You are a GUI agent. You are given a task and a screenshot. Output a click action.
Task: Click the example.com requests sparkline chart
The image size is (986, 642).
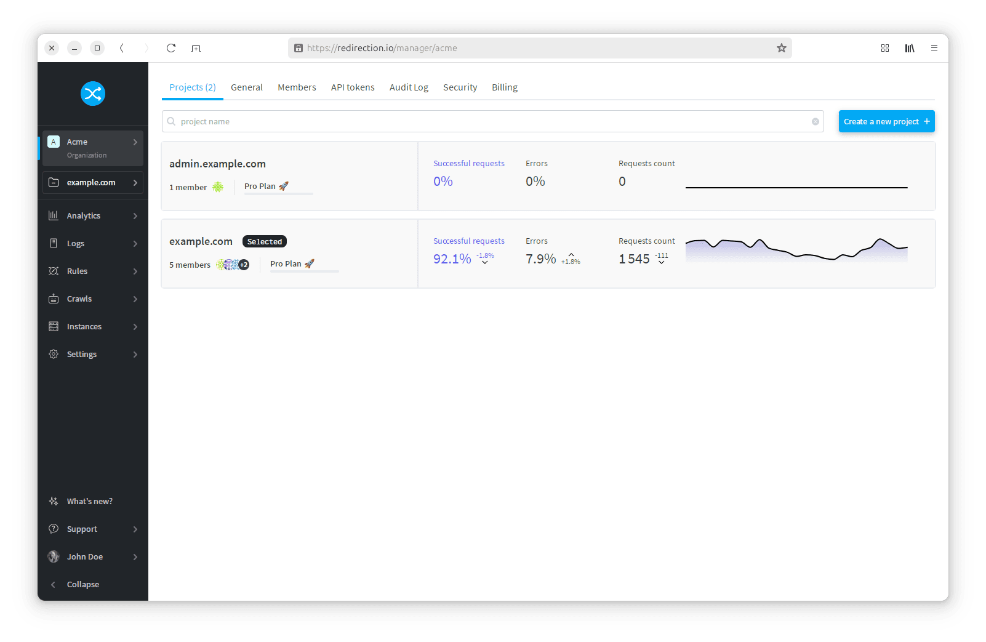tap(796, 250)
